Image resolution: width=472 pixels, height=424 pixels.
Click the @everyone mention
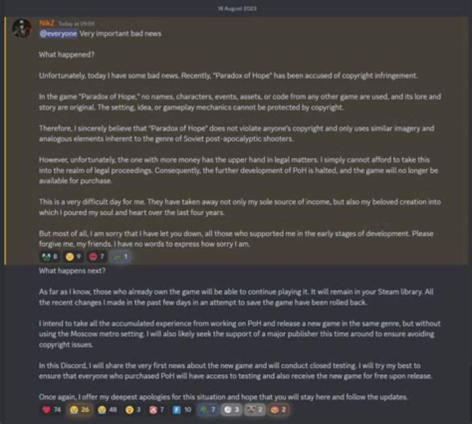click(58, 33)
